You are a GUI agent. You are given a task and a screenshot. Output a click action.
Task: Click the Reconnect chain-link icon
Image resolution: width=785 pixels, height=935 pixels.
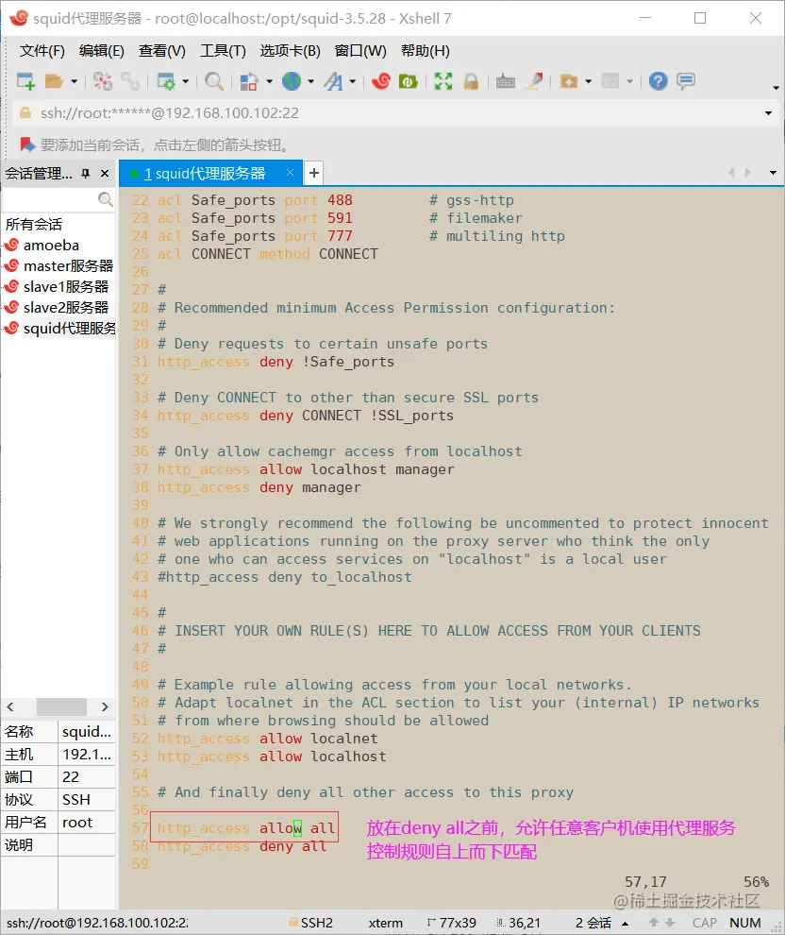pos(130,81)
